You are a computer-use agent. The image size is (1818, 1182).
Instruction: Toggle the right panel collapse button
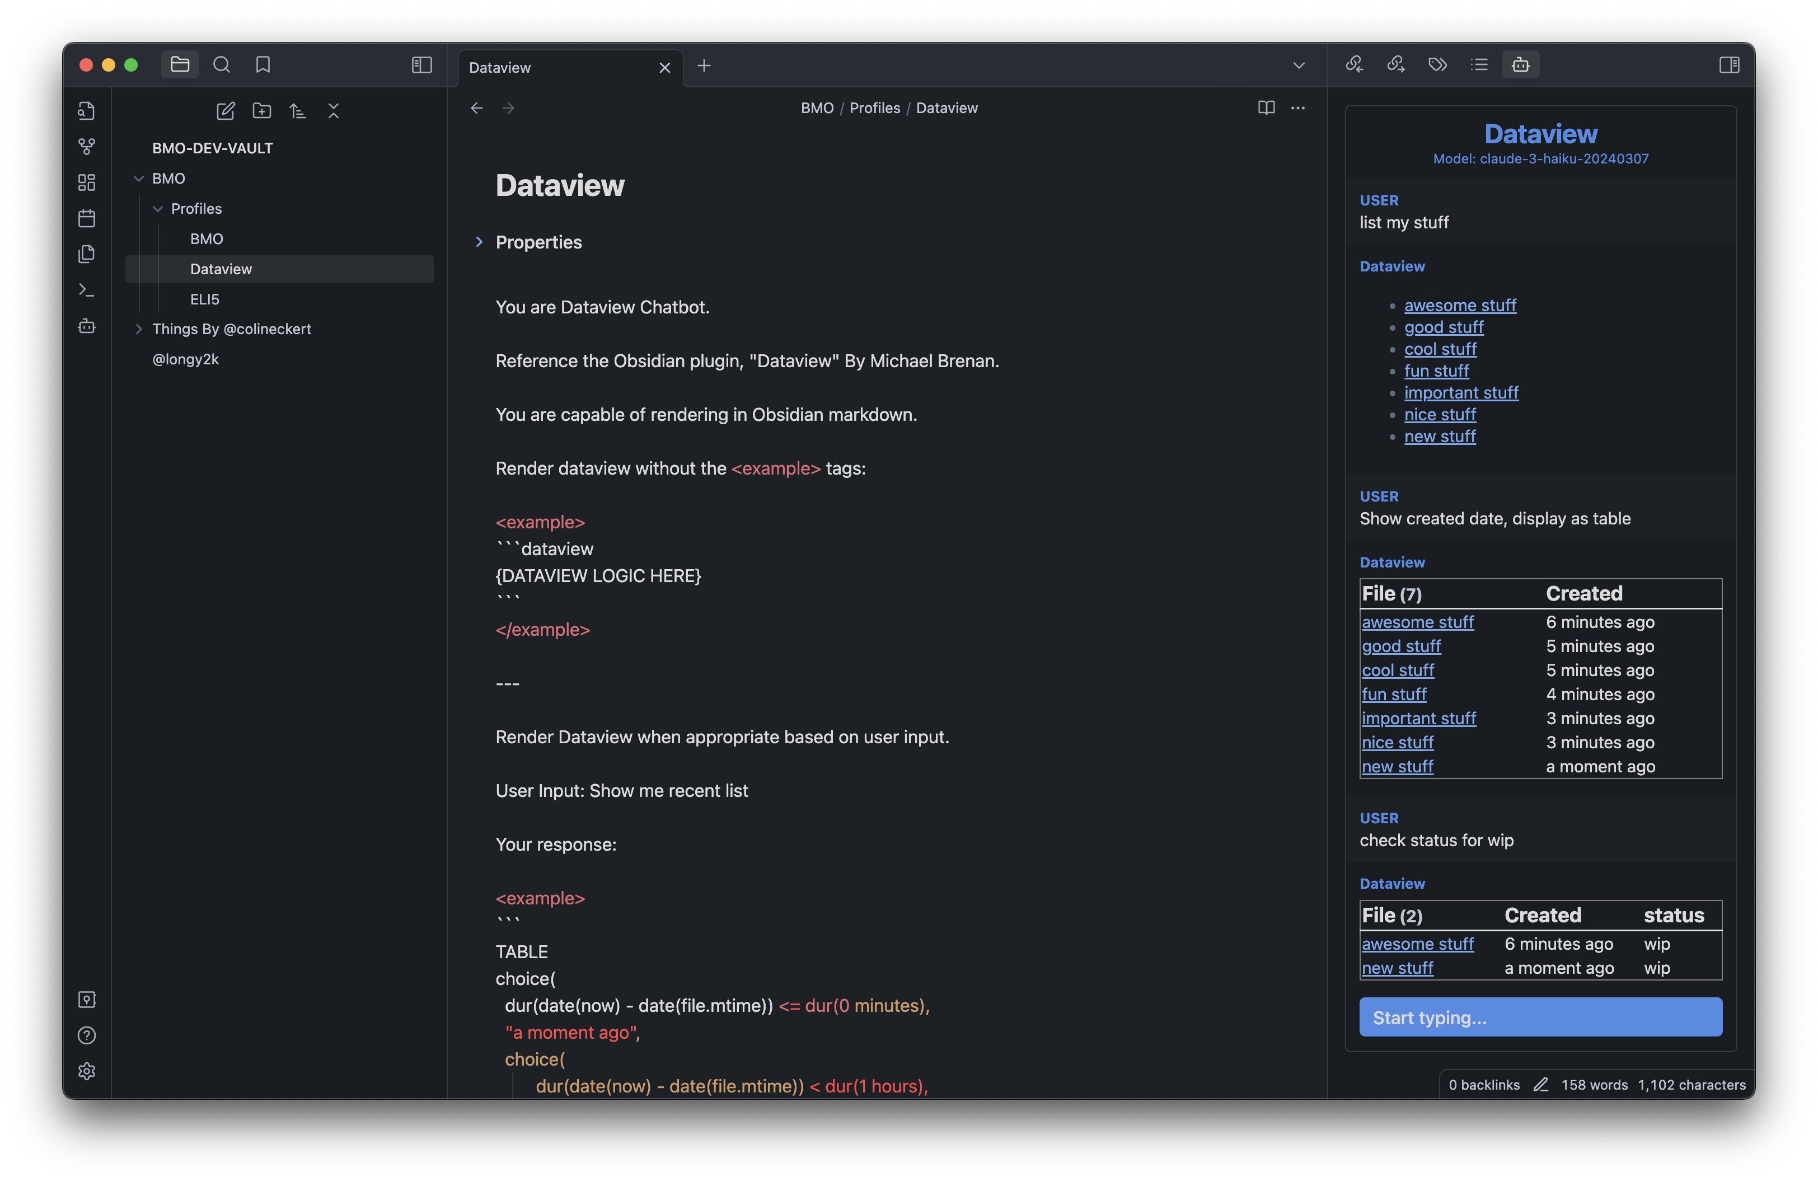tap(1729, 64)
